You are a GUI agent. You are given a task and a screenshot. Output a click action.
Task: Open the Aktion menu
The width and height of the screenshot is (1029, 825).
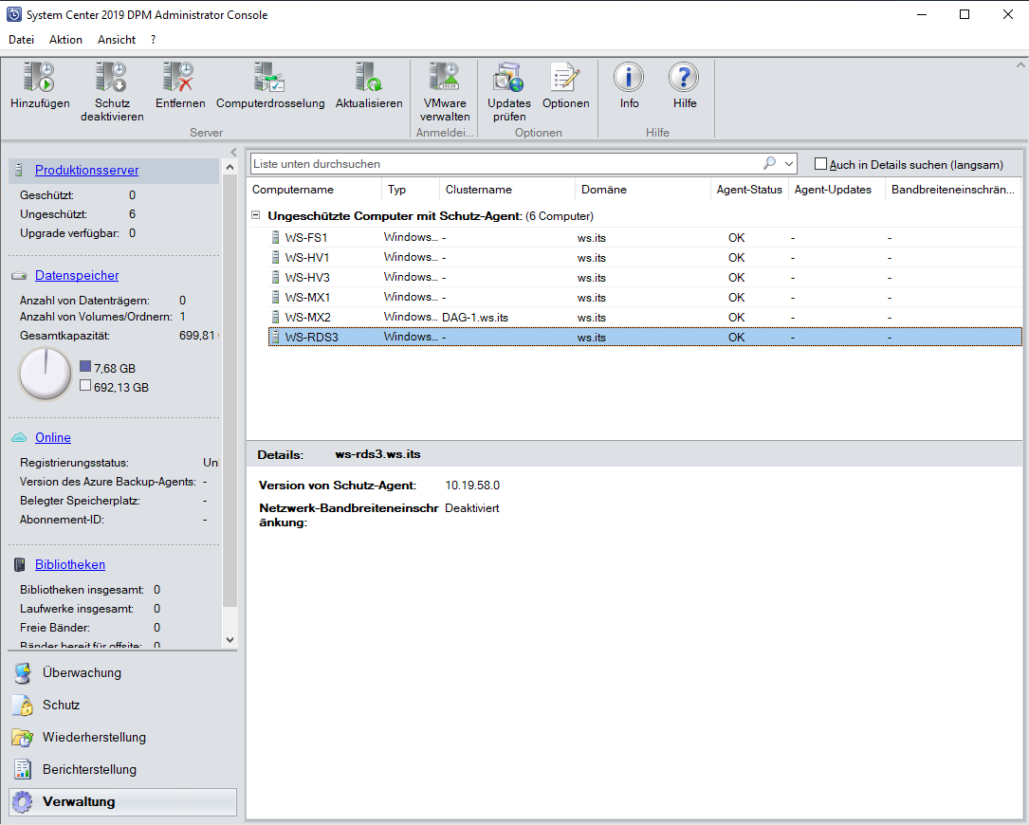coord(65,40)
